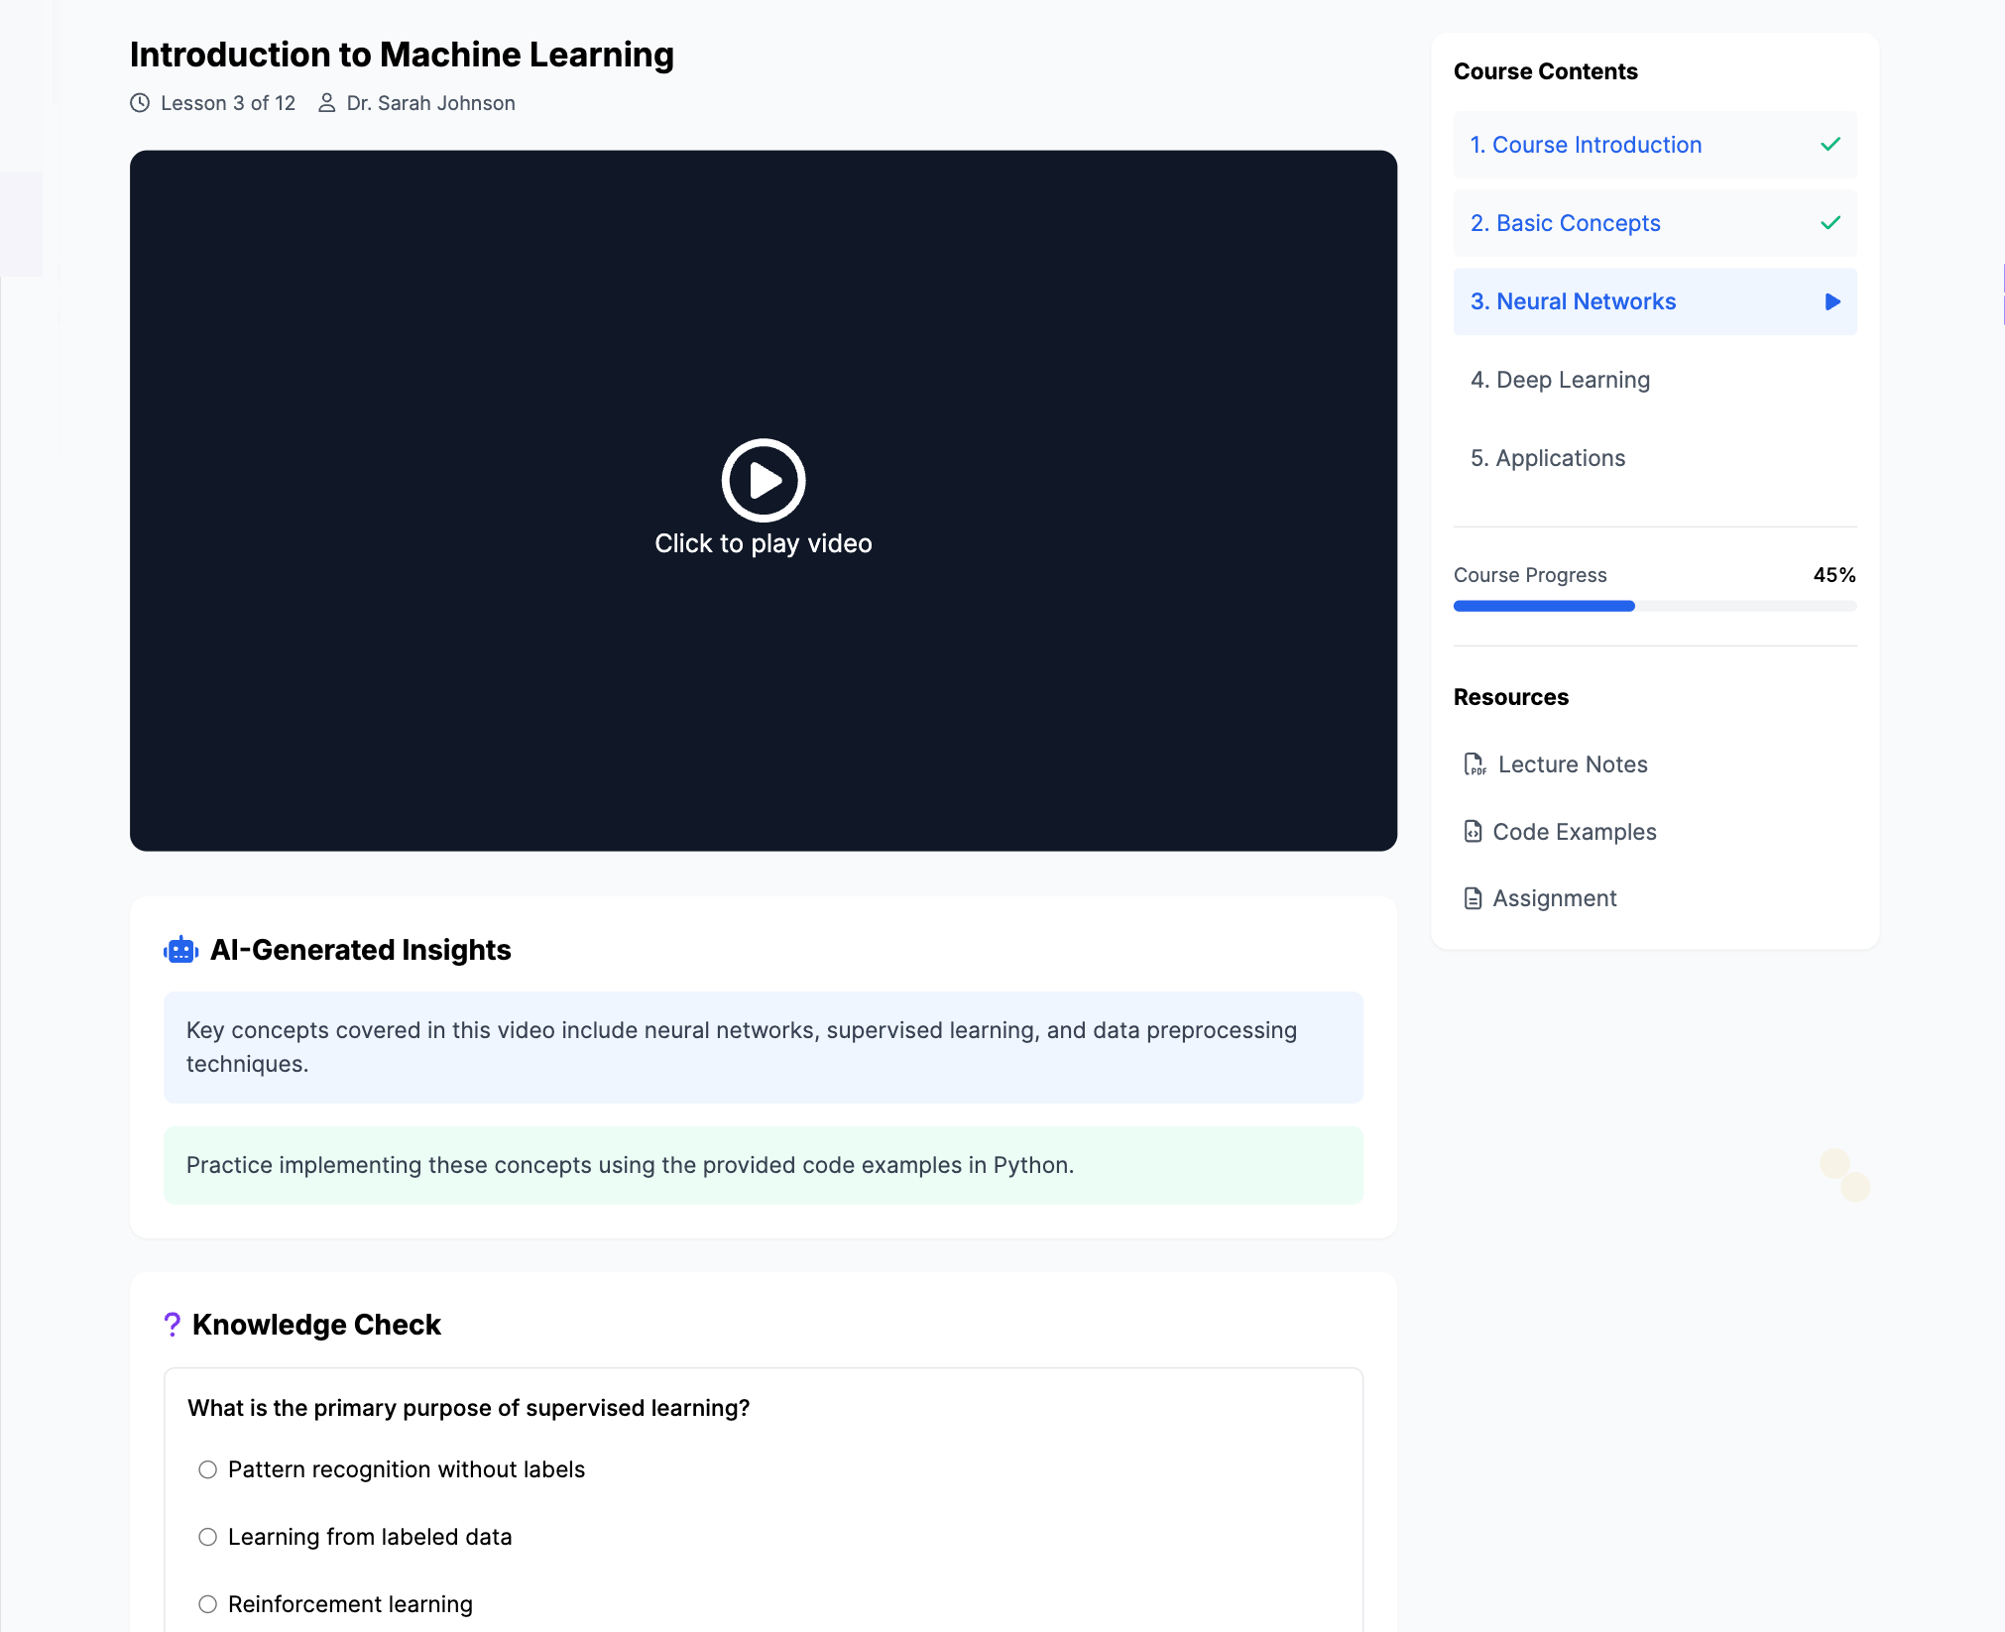This screenshot has height=1632, width=2005.
Task: Click the clock icon beside lesson count
Action: tap(140, 103)
